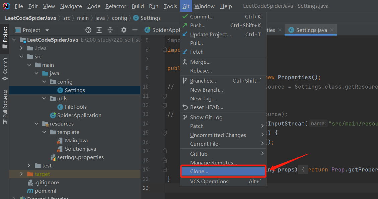Open Project panel settings gear

(x=124, y=30)
